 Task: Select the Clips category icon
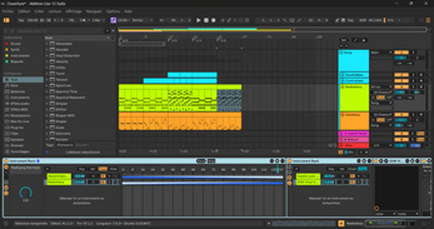(7, 133)
